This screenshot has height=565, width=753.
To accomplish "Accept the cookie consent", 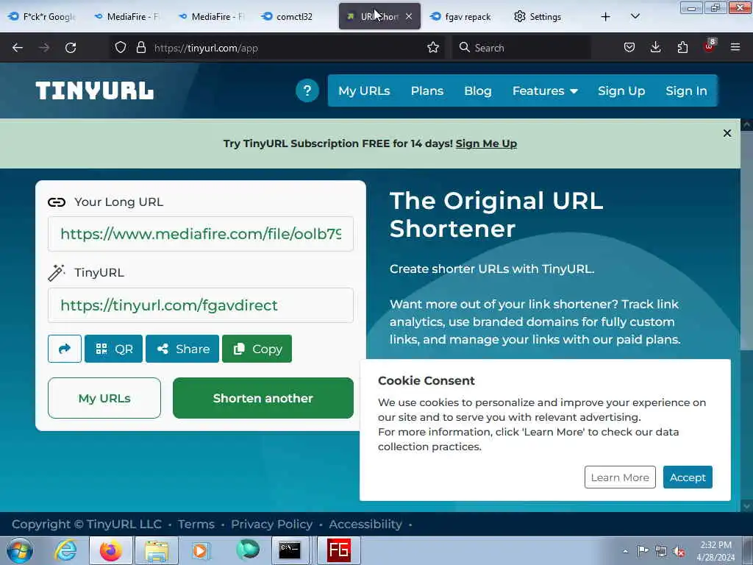I will [x=688, y=477].
